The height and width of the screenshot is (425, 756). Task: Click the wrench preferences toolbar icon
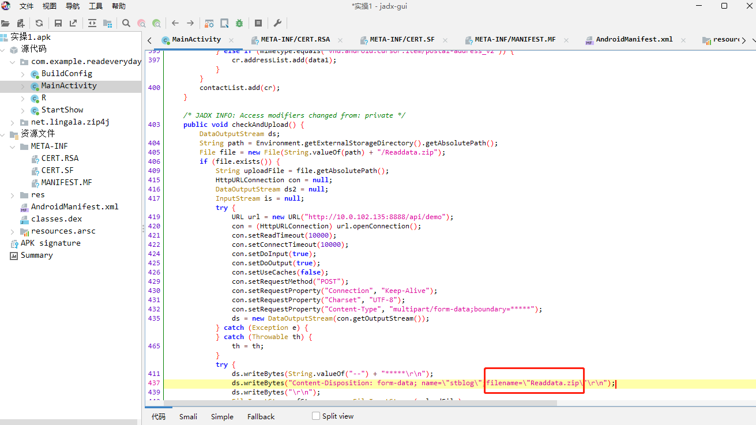(277, 24)
